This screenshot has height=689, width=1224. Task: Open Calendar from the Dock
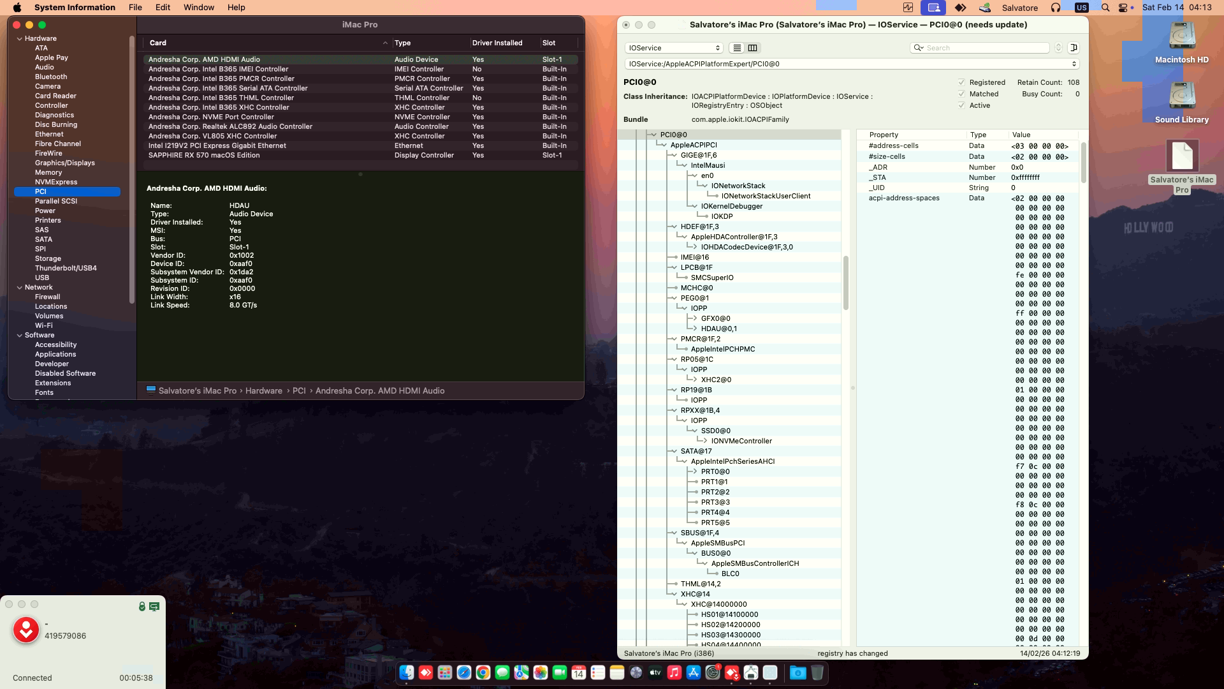point(579,672)
